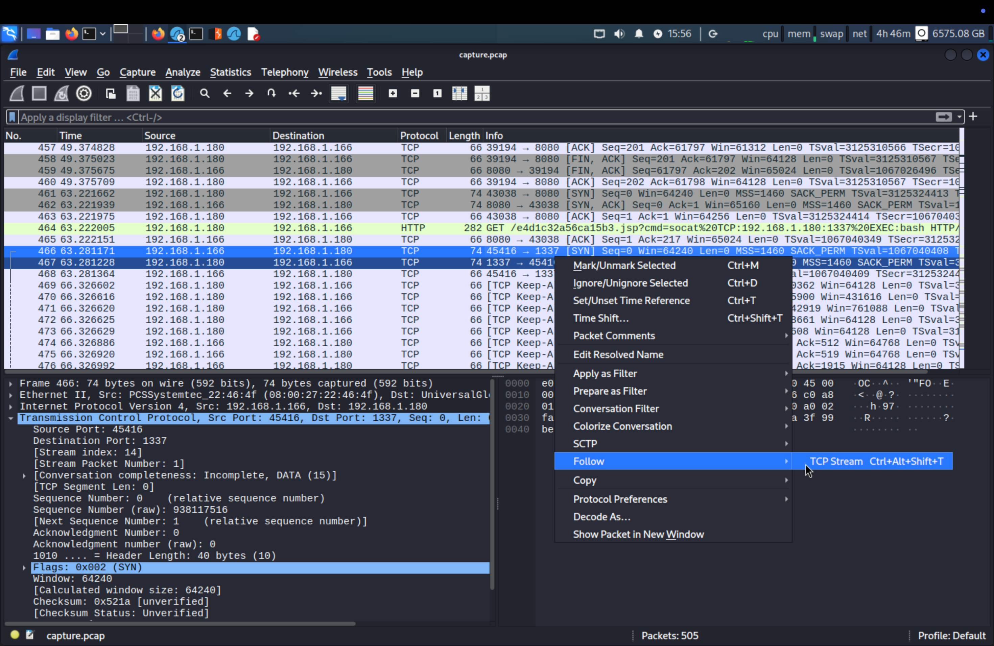Open capture options gear icon
Screen dimensions: 994x646
84,93
